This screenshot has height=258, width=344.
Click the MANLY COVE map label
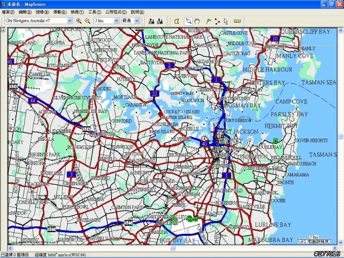click(x=295, y=56)
